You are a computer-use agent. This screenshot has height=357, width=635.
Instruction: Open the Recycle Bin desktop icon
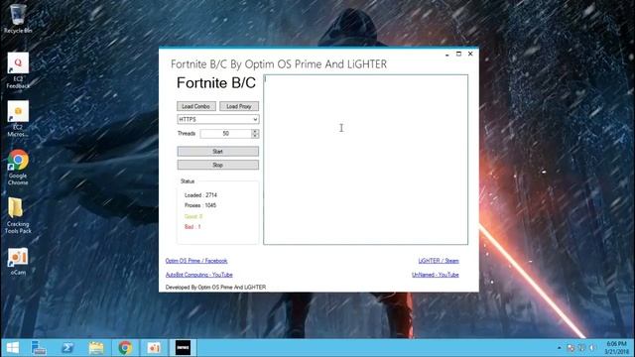coord(18,18)
